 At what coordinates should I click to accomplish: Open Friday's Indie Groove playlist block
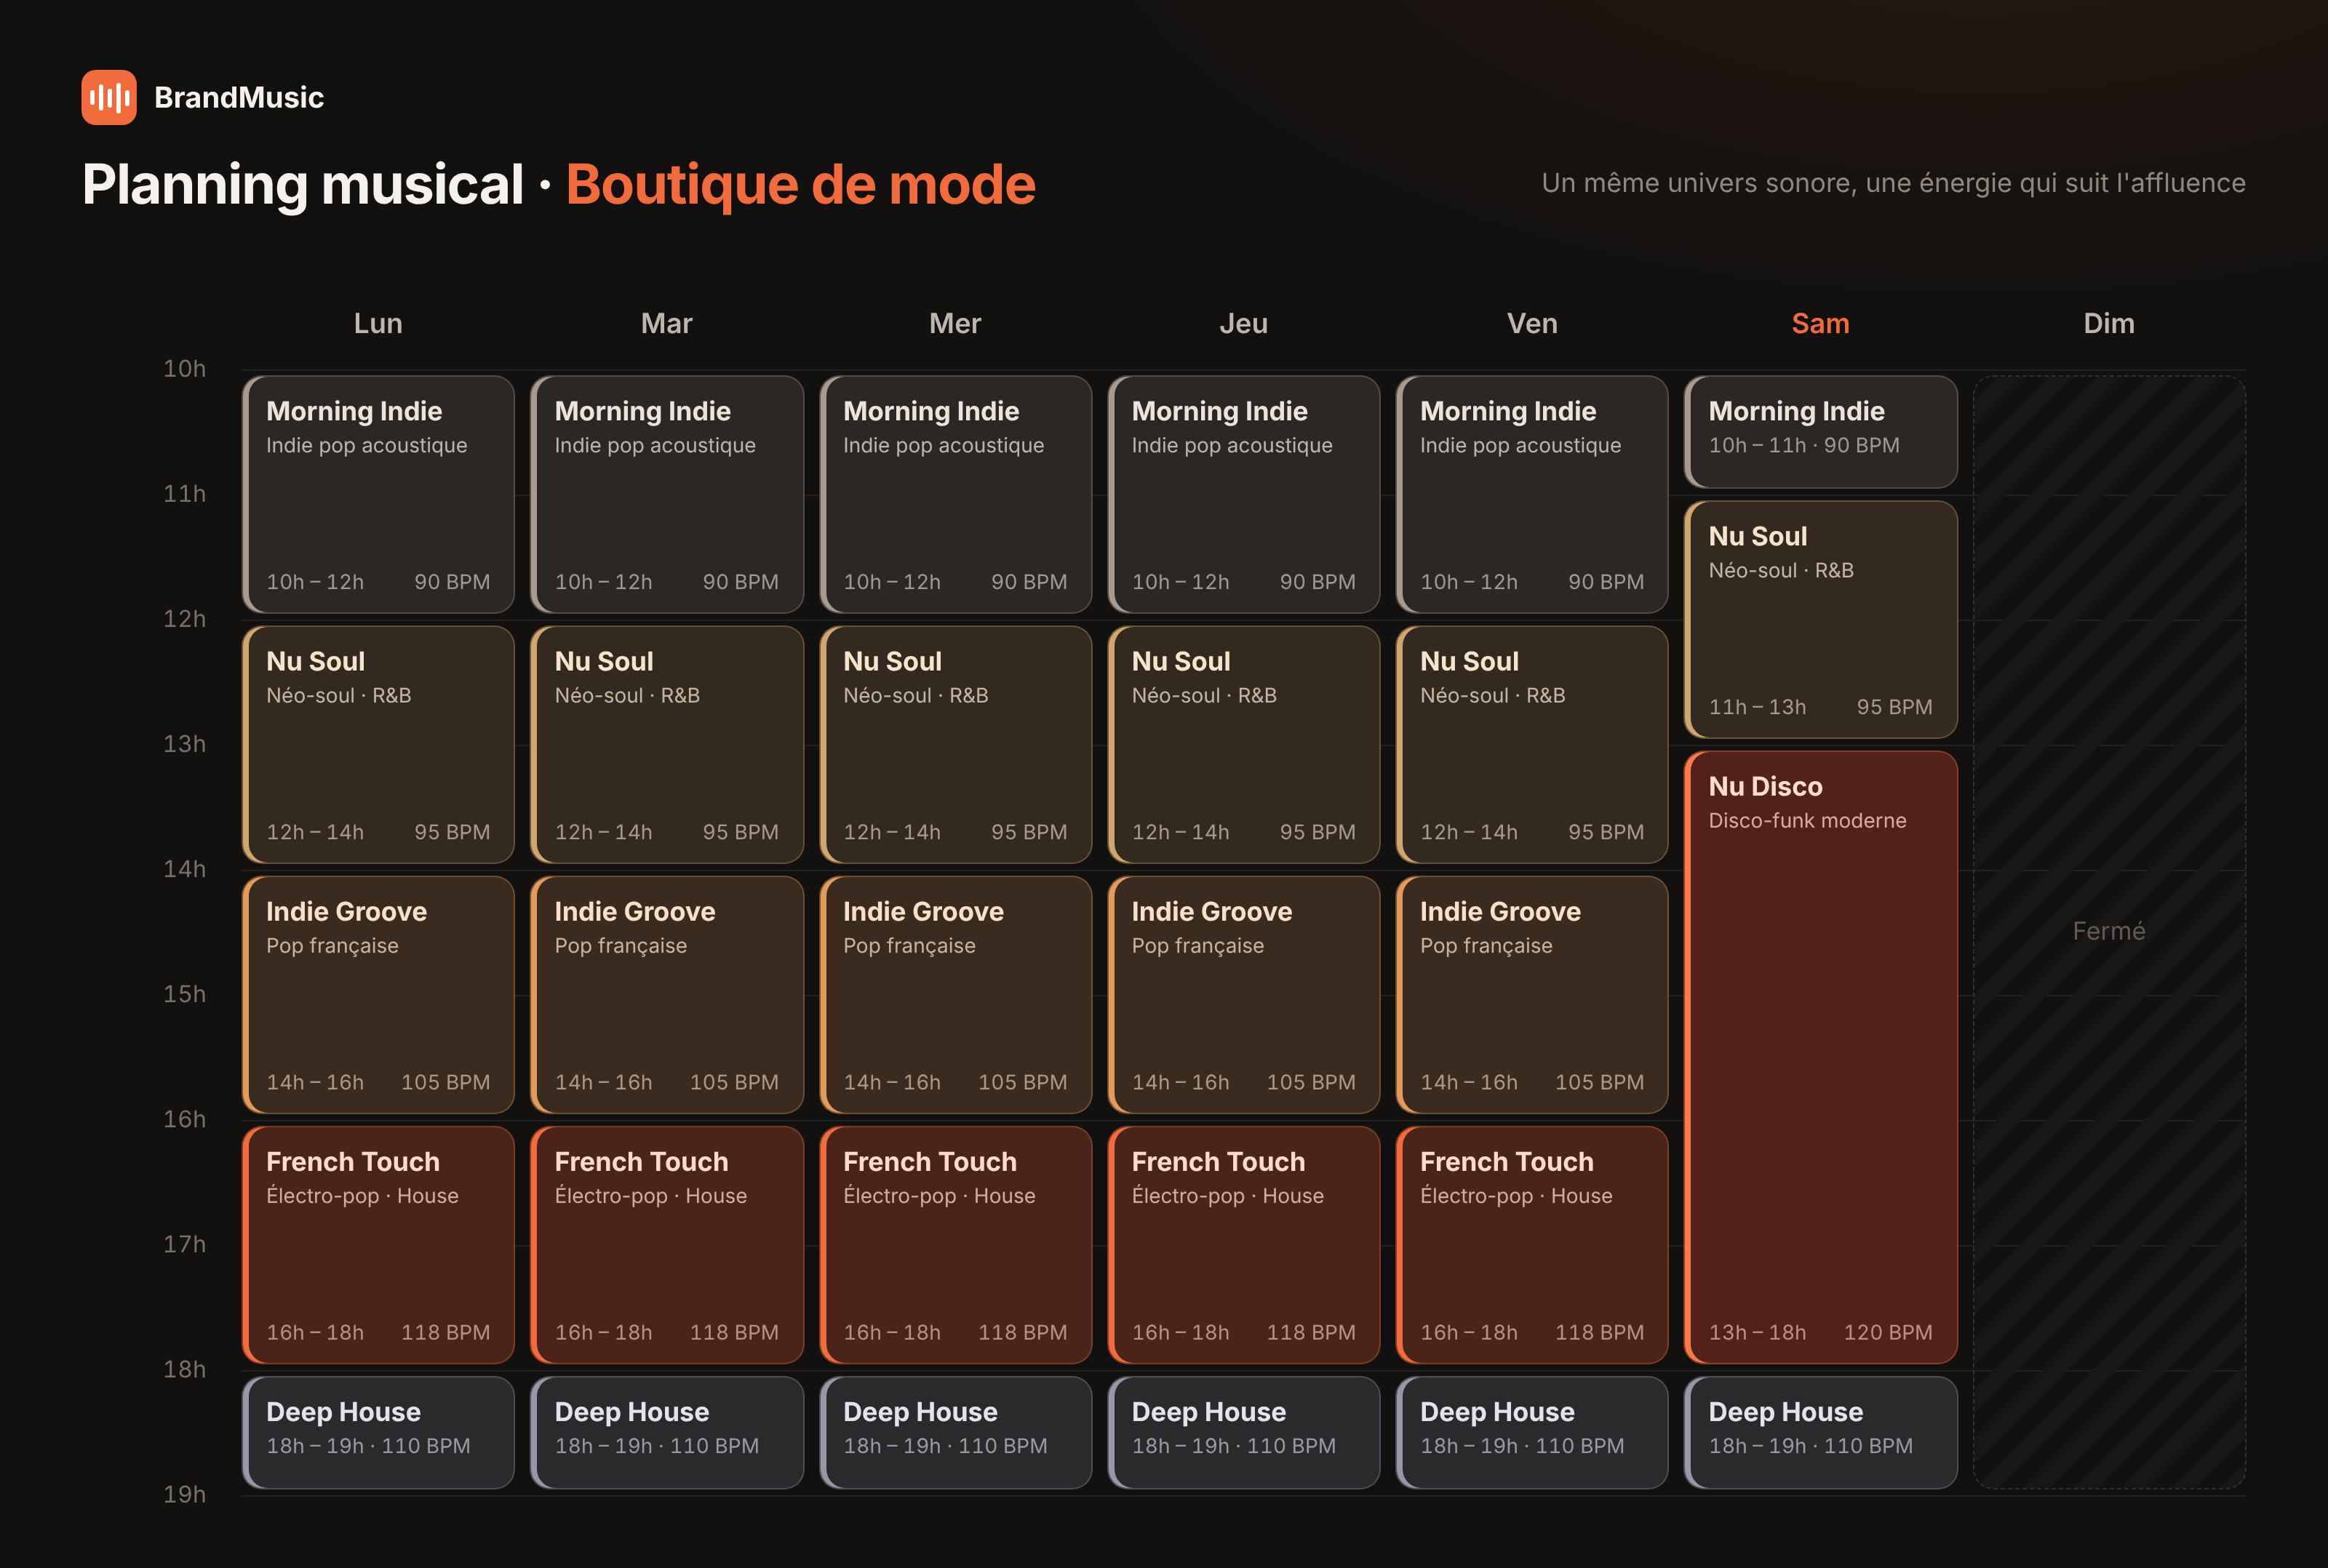(x=1532, y=994)
